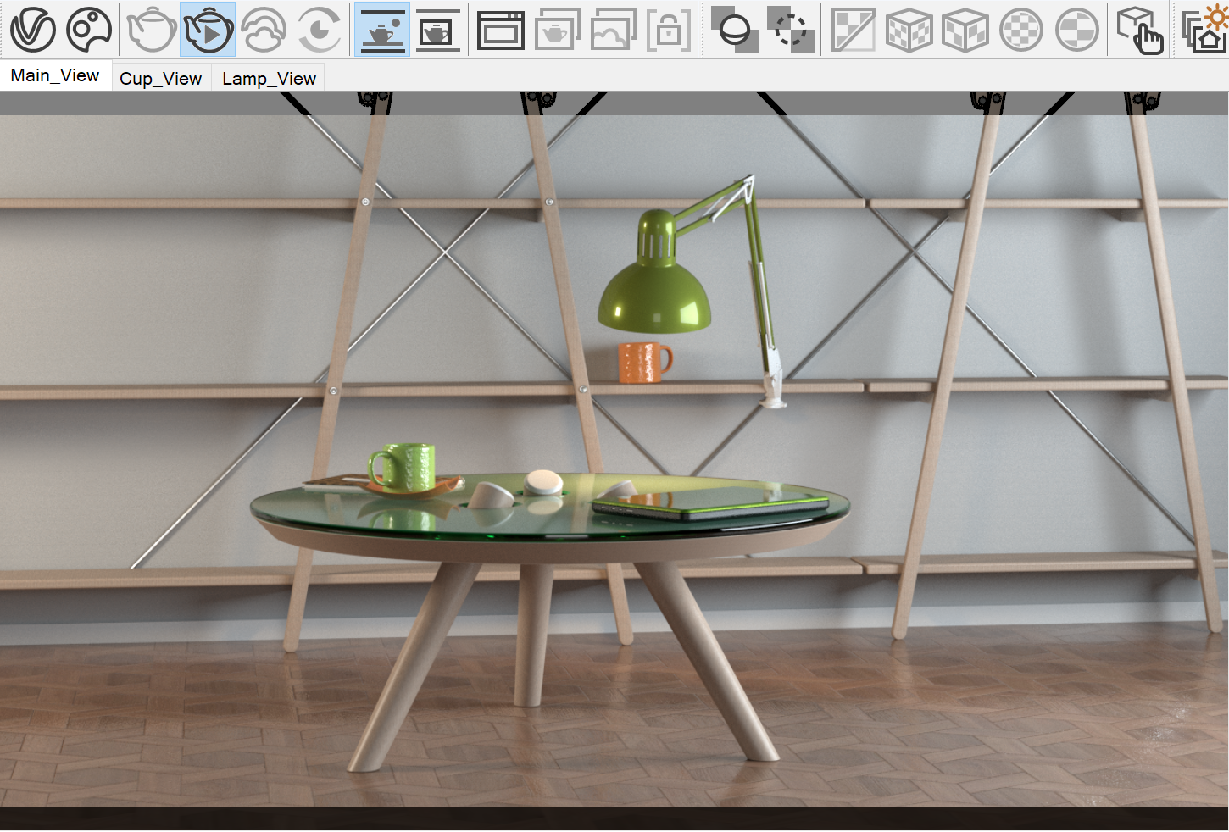Click the circular arrow crescent icon

(320, 30)
